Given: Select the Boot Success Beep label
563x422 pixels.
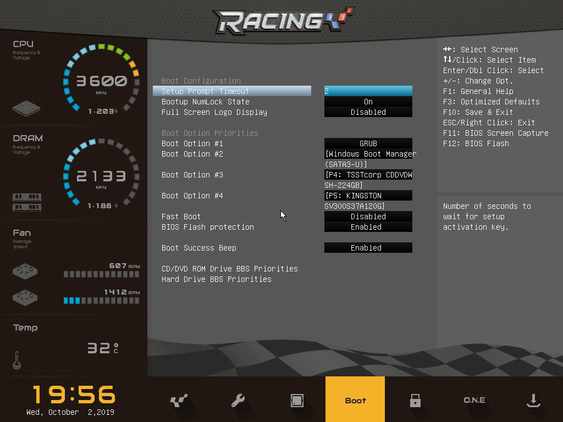Looking at the screenshot, I should [199, 248].
